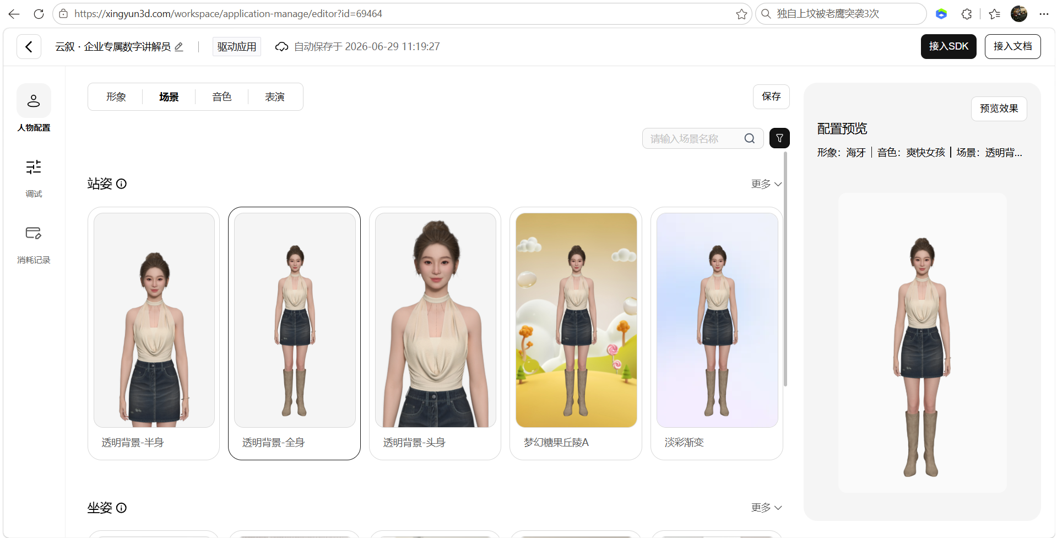Open the 人物配置 sidebar icon
Viewport: 1057px width, 538px height.
tap(34, 101)
